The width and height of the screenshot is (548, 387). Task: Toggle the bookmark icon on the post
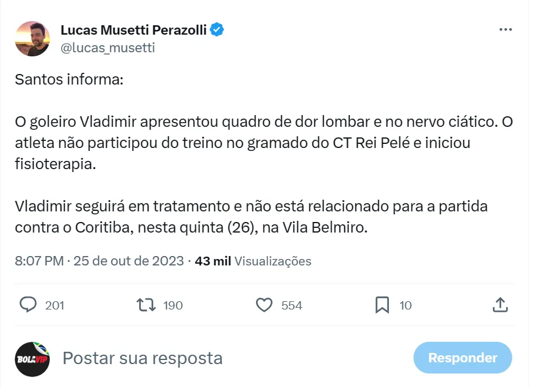click(x=382, y=305)
